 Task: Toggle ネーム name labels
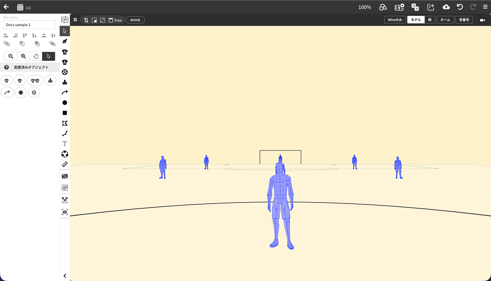click(445, 20)
